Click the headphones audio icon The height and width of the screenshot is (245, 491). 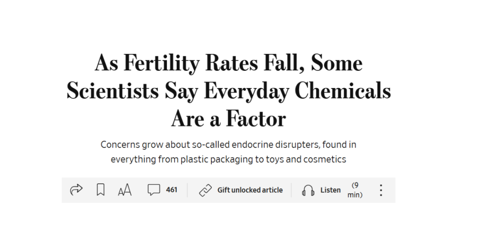pyautogui.click(x=308, y=190)
